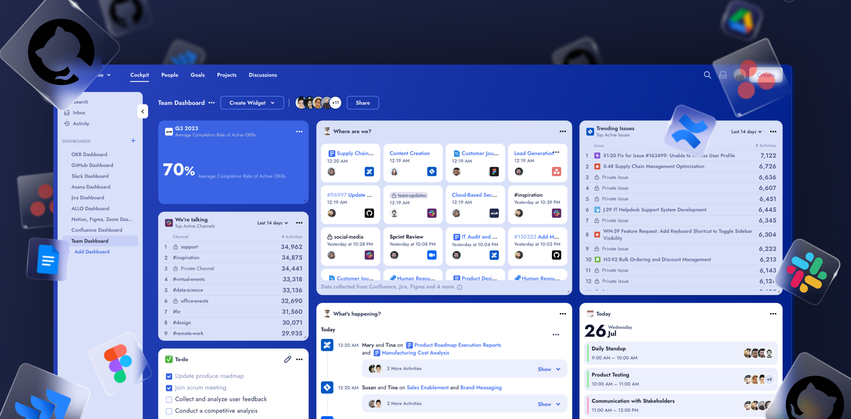This screenshot has height=419, width=851.
Task: Open the search icon in top navigation
Action: [707, 75]
